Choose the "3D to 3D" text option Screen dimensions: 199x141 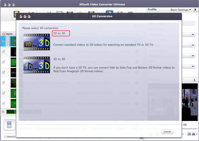[59, 59]
